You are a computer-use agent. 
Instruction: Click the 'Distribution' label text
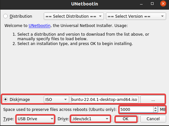click(x=21, y=16)
